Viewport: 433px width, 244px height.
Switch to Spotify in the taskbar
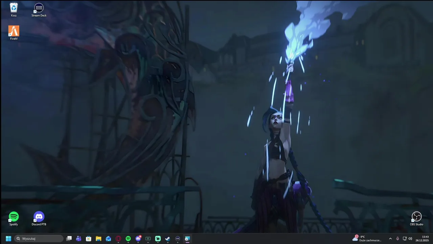128,239
